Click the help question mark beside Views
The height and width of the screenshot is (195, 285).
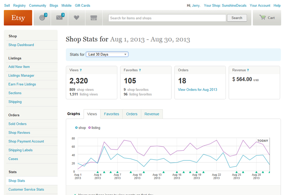81,70
